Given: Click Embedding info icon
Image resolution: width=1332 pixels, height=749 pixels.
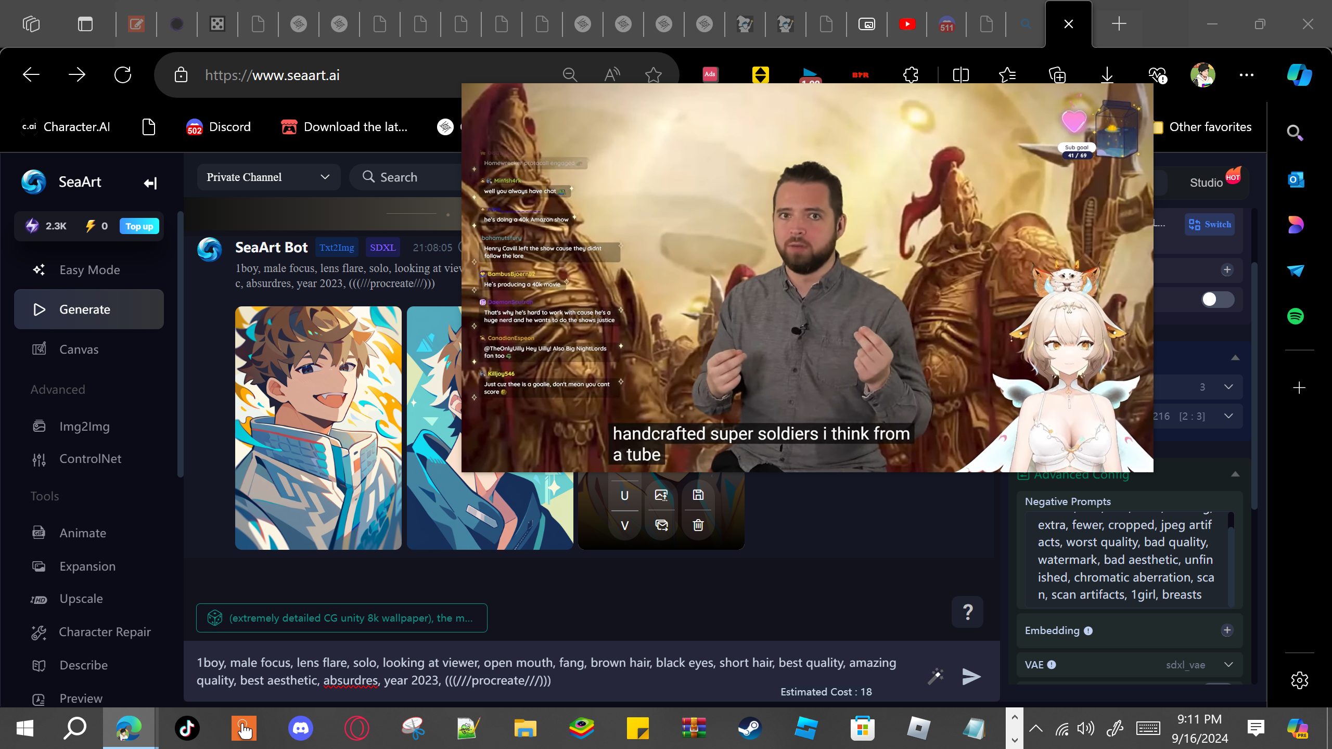Looking at the screenshot, I should pos(1088,631).
